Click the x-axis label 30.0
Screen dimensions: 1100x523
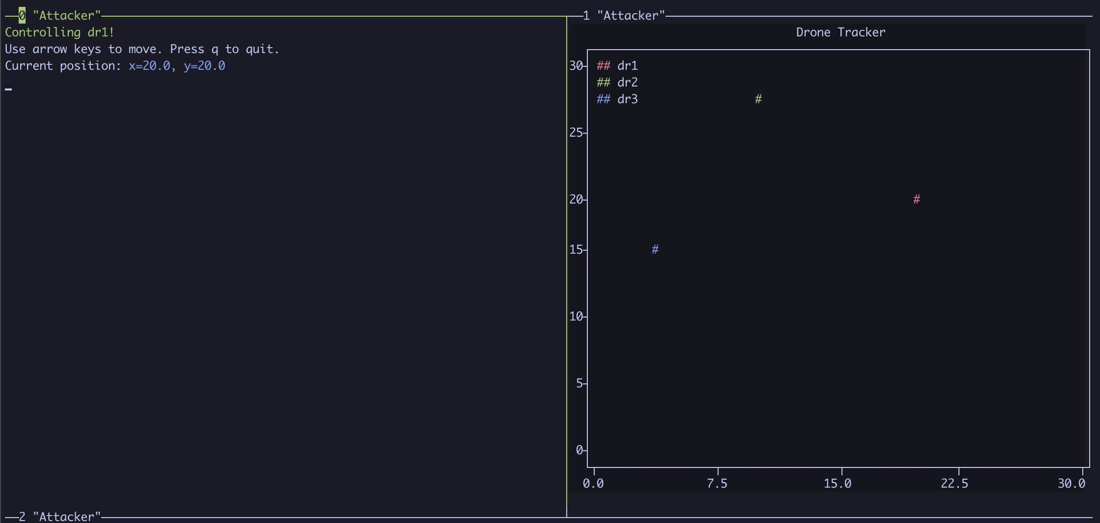[x=1071, y=484]
